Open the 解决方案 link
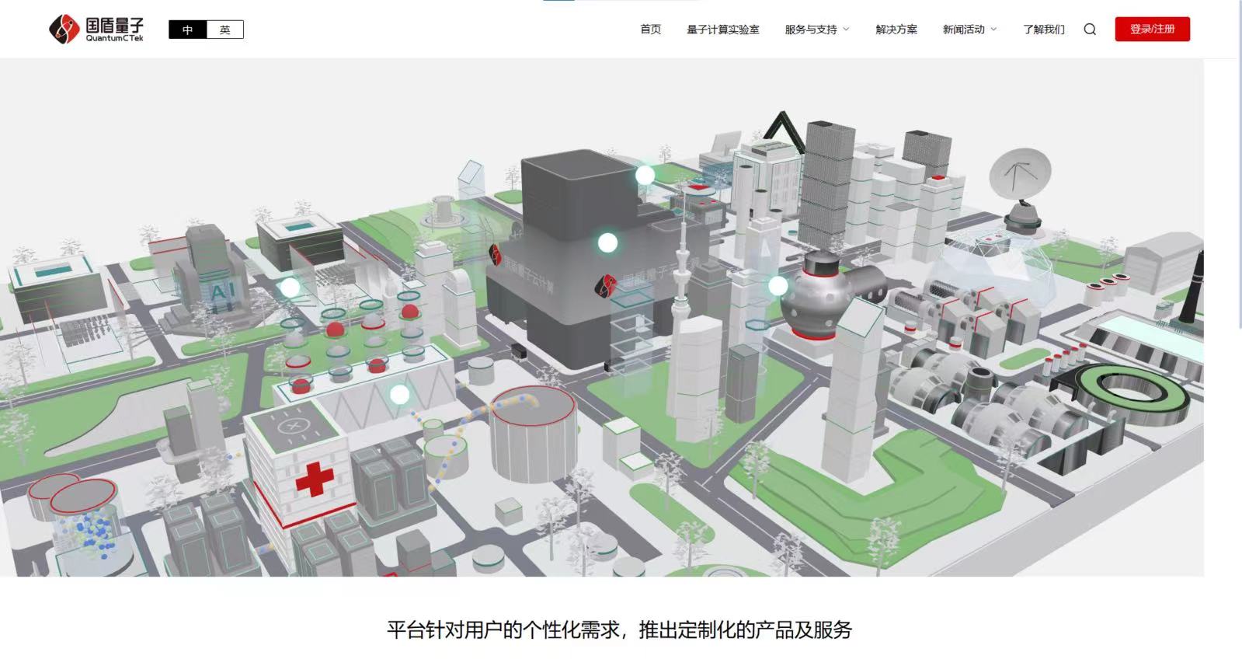 (896, 30)
